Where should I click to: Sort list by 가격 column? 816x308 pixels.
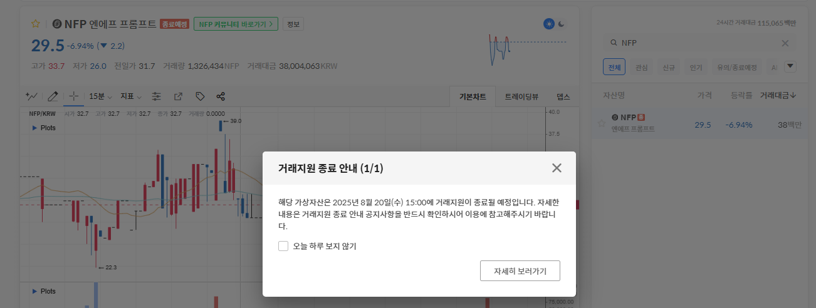point(704,96)
